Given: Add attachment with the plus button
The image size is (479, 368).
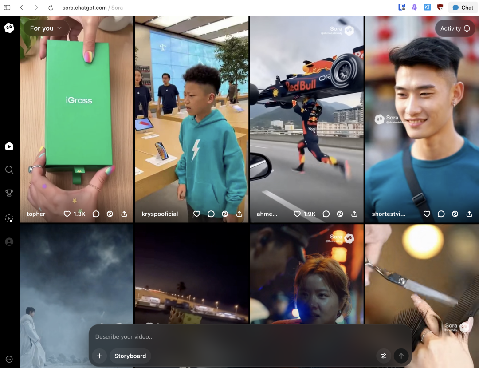Looking at the screenshot, I should click(99, 356).
